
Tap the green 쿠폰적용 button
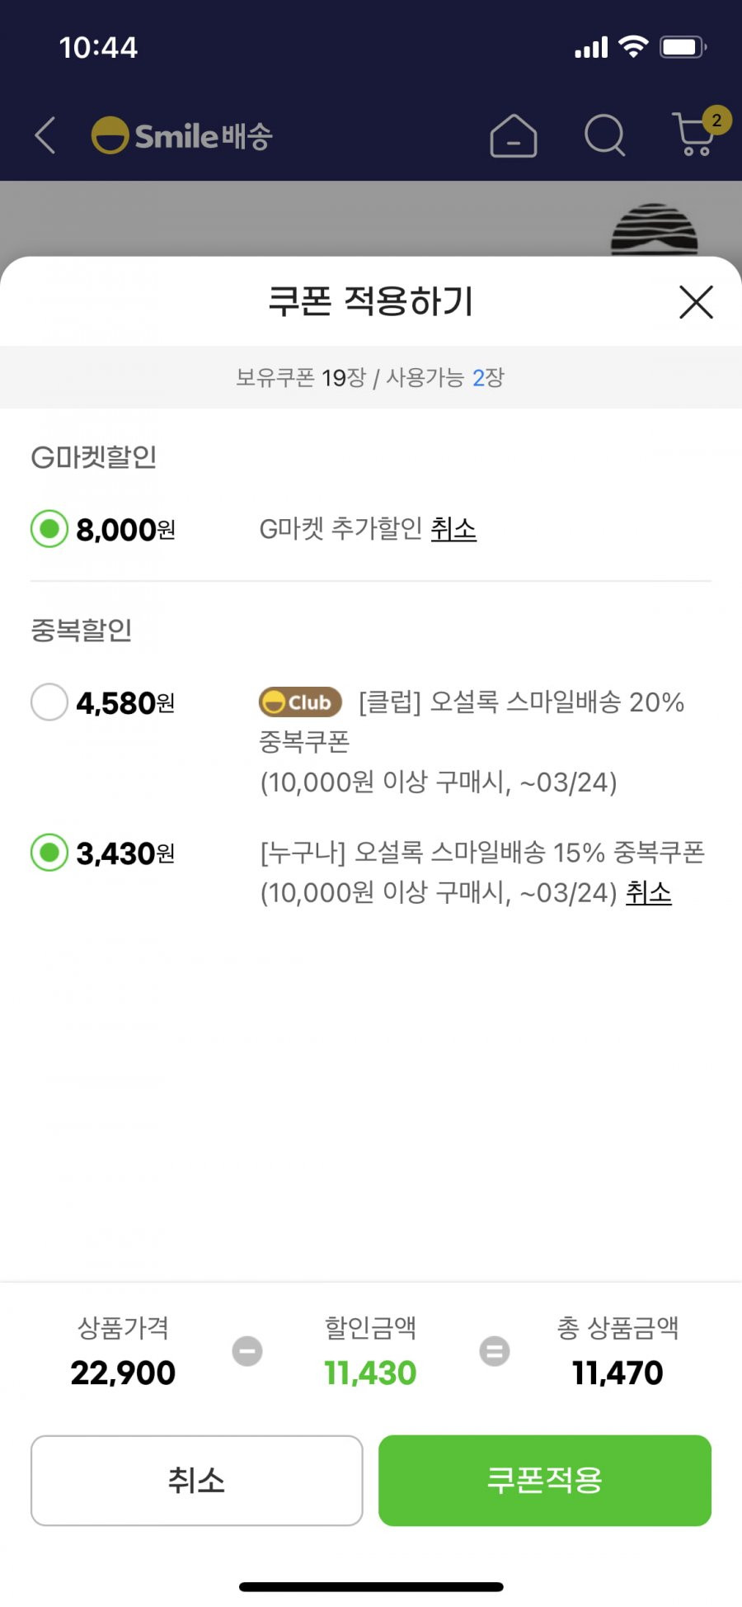click(545, 1480)
